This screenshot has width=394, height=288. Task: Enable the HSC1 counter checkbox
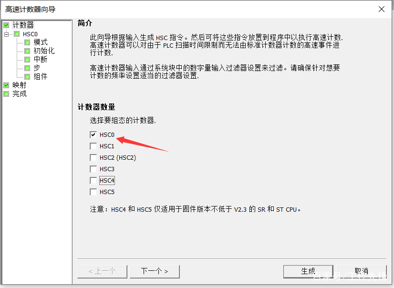click(93, 146)
